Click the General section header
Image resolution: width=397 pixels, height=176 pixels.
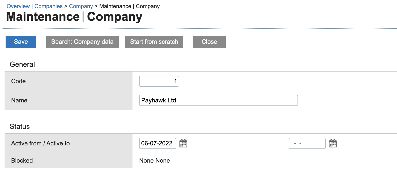(22, 64)
